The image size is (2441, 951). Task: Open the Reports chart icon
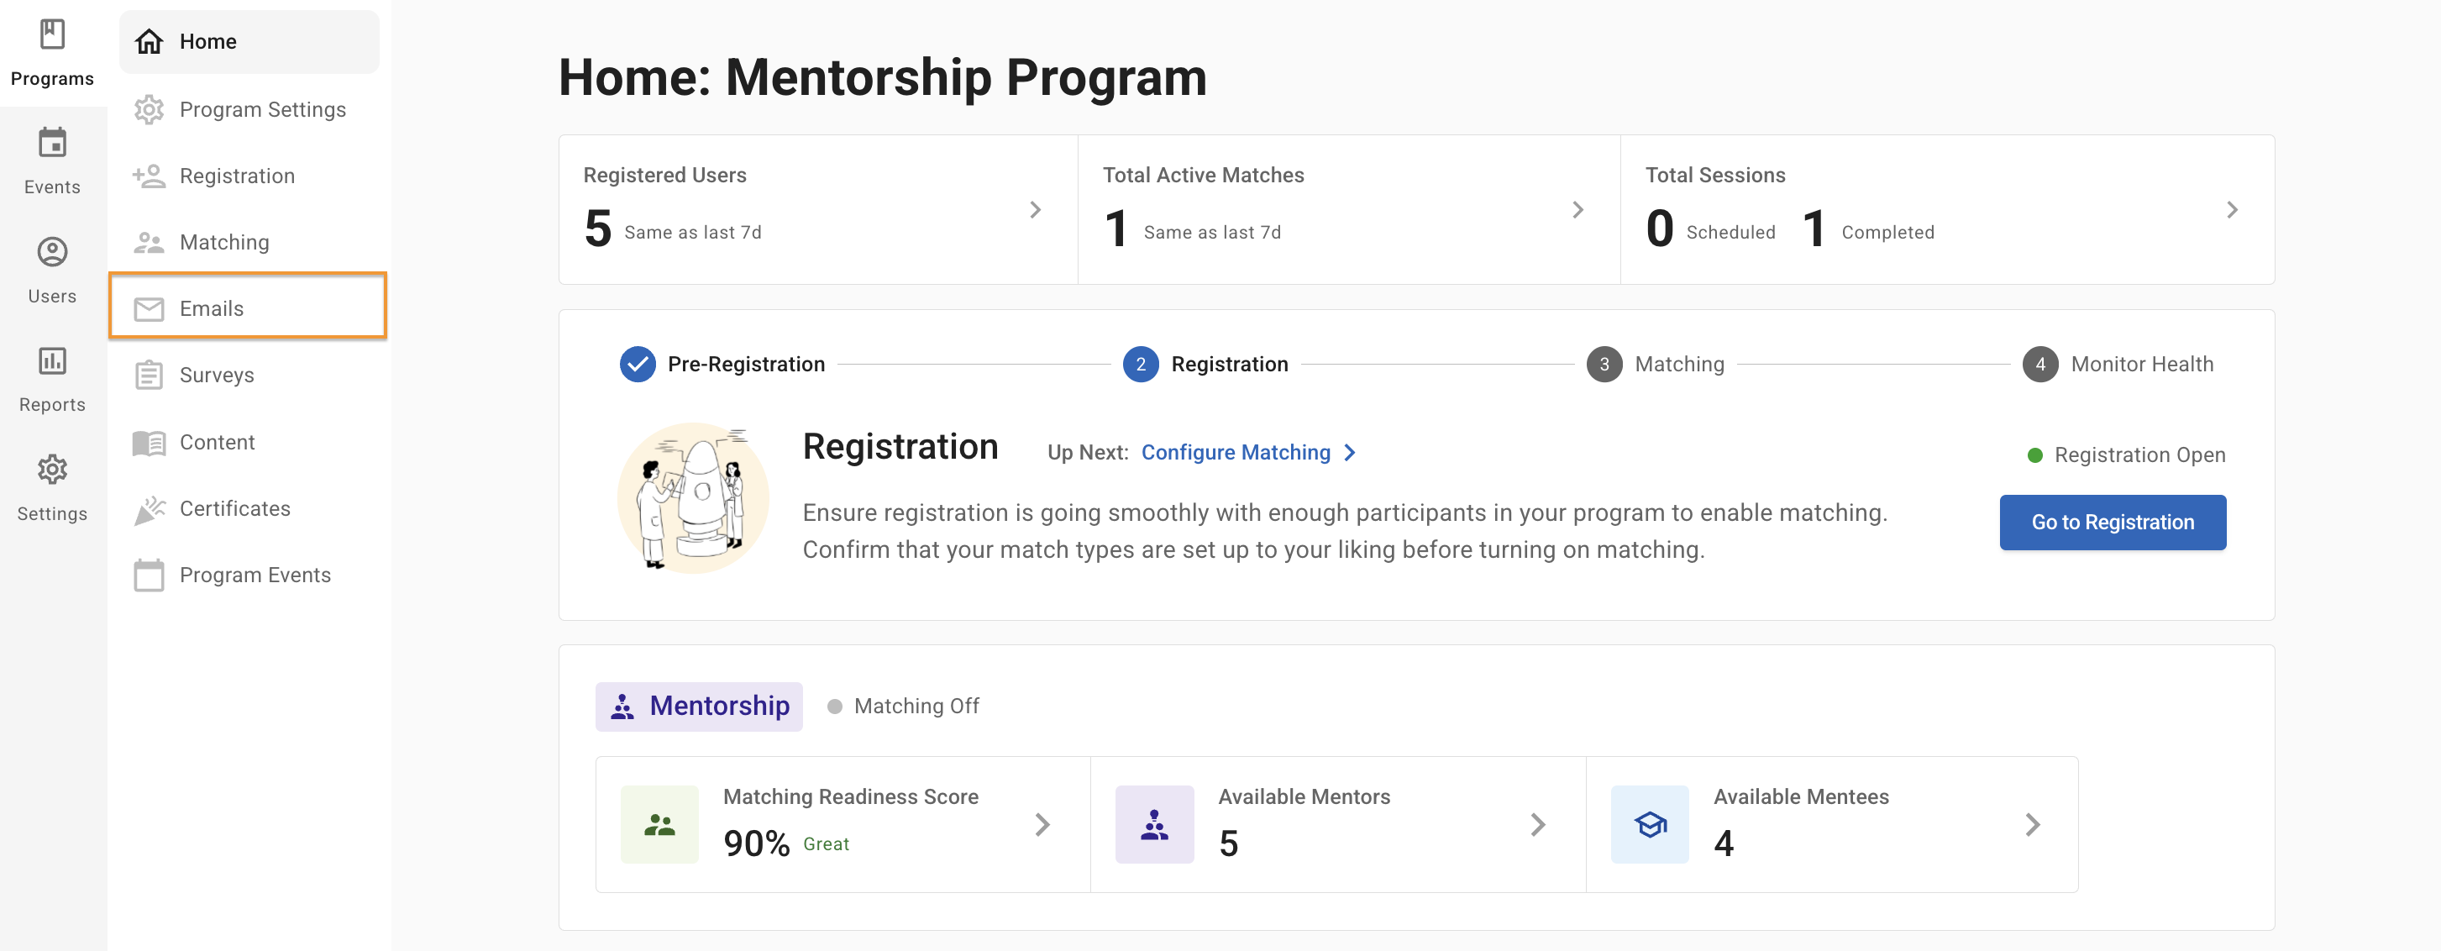pos(52,361)
